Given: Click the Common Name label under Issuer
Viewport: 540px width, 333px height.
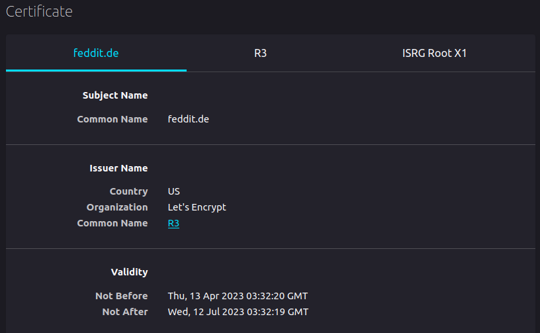Looking at the screenshot, I should coord(112,223).
